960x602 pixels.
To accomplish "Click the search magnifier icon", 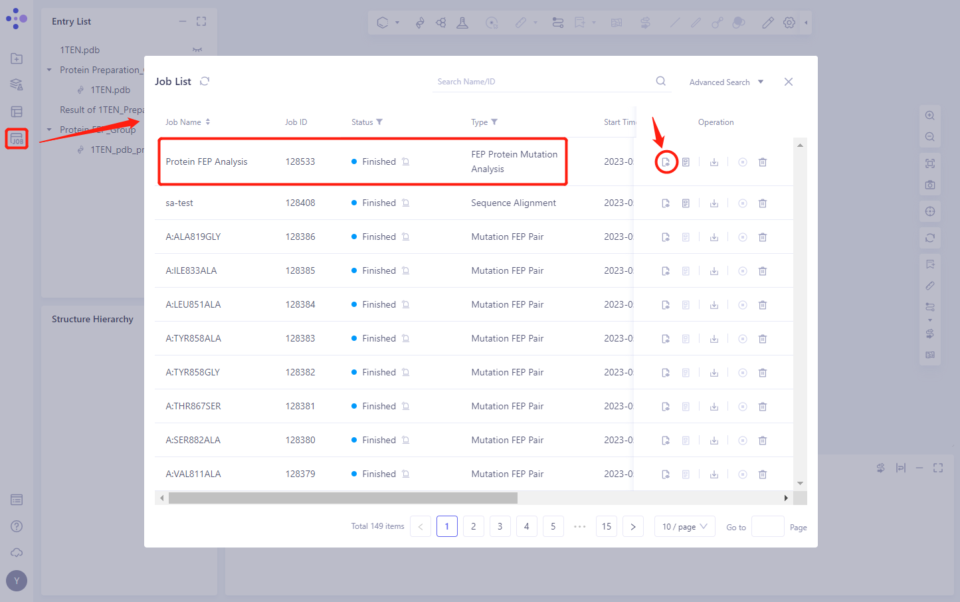I will [660, 81].
